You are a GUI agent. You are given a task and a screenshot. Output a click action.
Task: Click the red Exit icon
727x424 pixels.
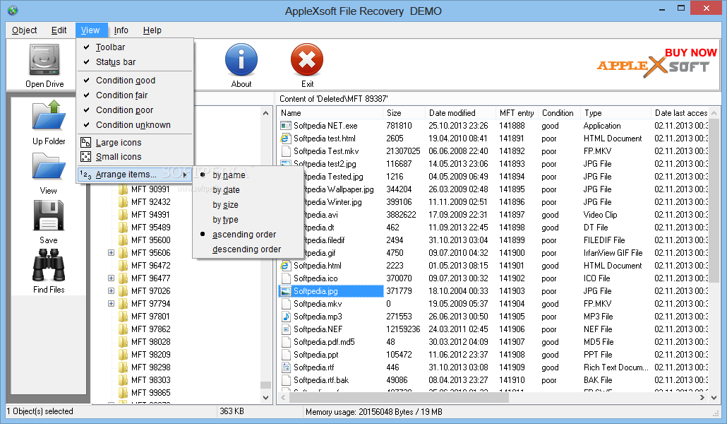tap(307, 60)
